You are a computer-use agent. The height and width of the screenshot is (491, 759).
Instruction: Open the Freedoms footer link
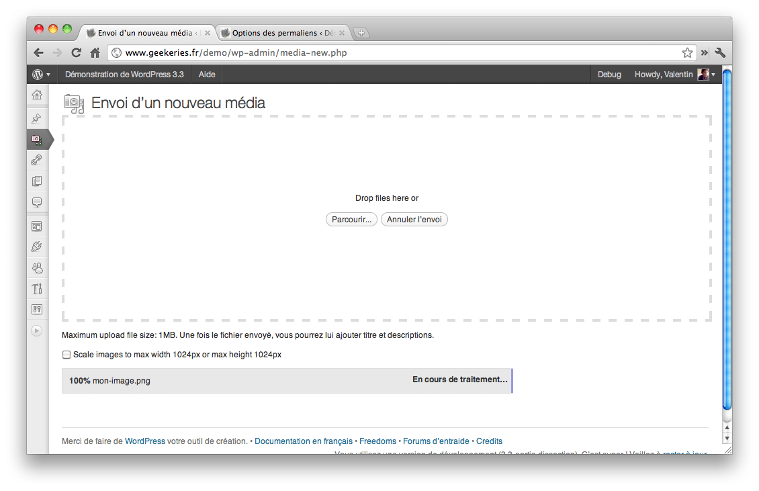click(377, 441)
